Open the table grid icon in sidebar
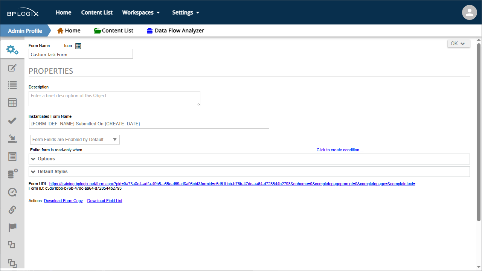482x271 pixels. 12,102
